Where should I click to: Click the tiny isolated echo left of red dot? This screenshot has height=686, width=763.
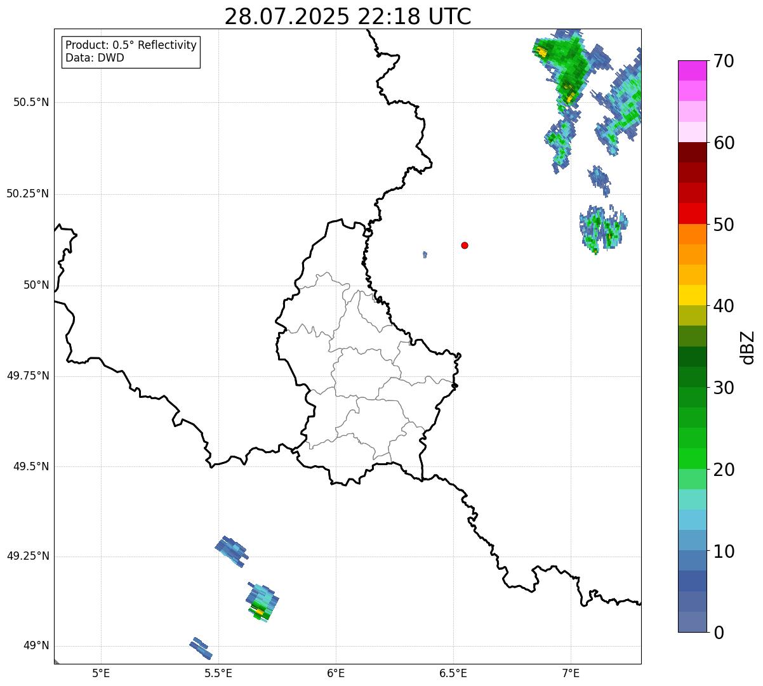point(425,254)
